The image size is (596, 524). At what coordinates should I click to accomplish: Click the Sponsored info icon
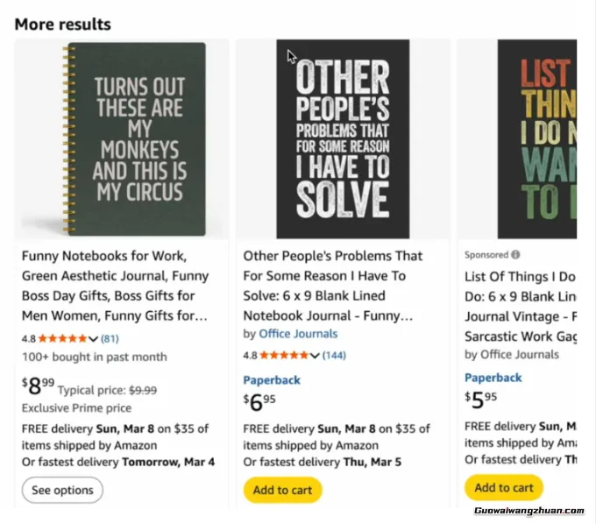(515, 255)
